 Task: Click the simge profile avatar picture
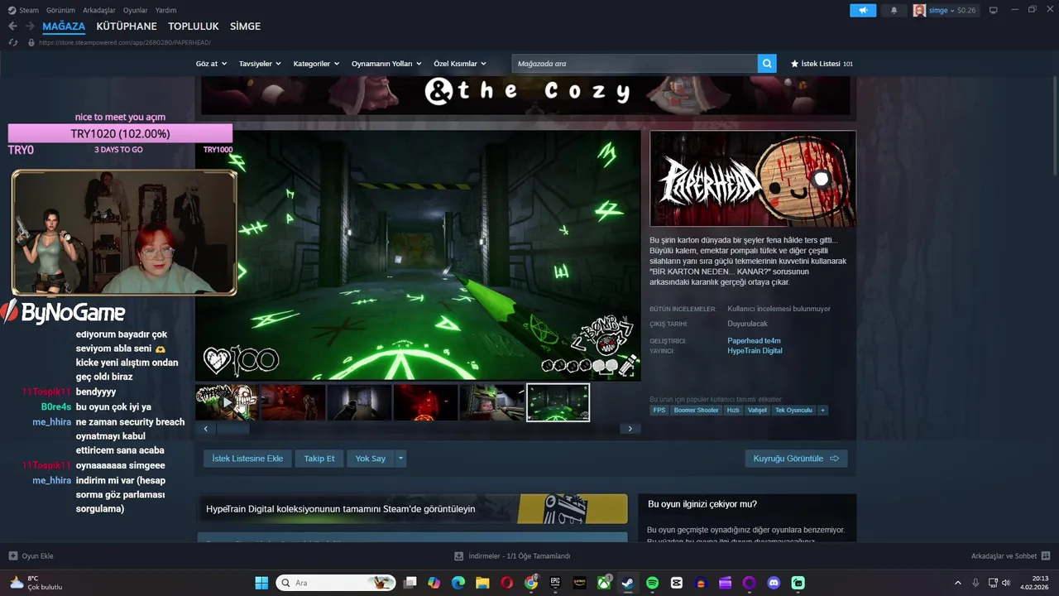[919, 10]
